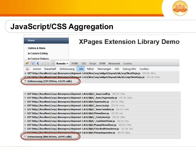Toggle the Dauerhaft option

coord(50,69)
